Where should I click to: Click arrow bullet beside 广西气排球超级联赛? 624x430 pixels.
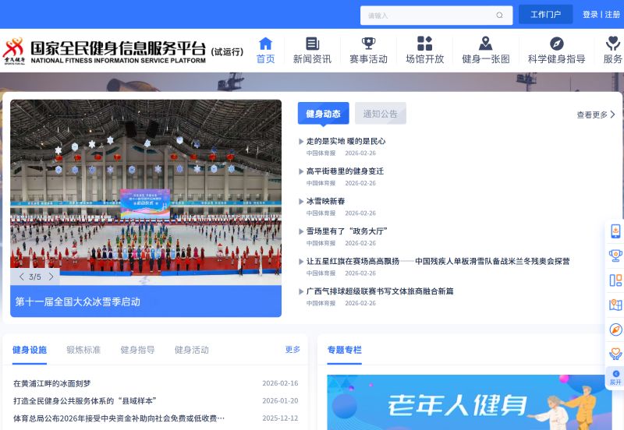[x=301, y=291]
